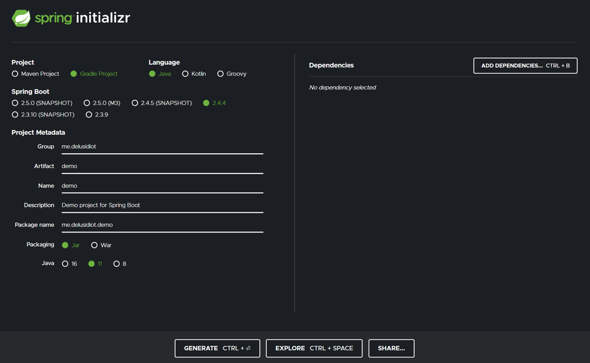Click the Dependencies heading

click(331, 66)
